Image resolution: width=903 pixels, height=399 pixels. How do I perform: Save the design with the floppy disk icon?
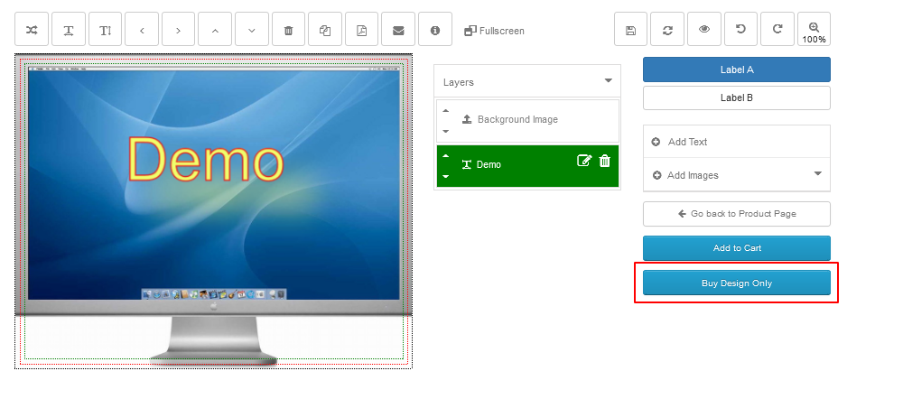point(630,30)
